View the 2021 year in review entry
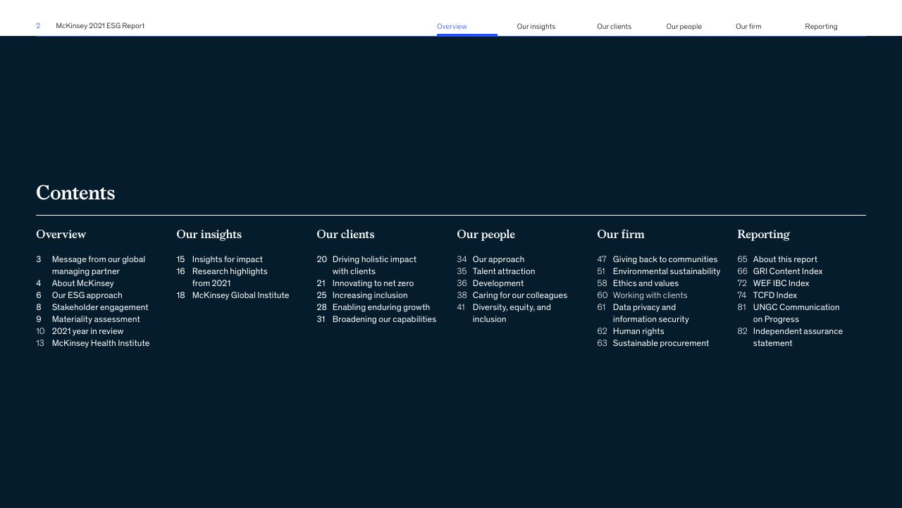902x508 pixels. 87,331
